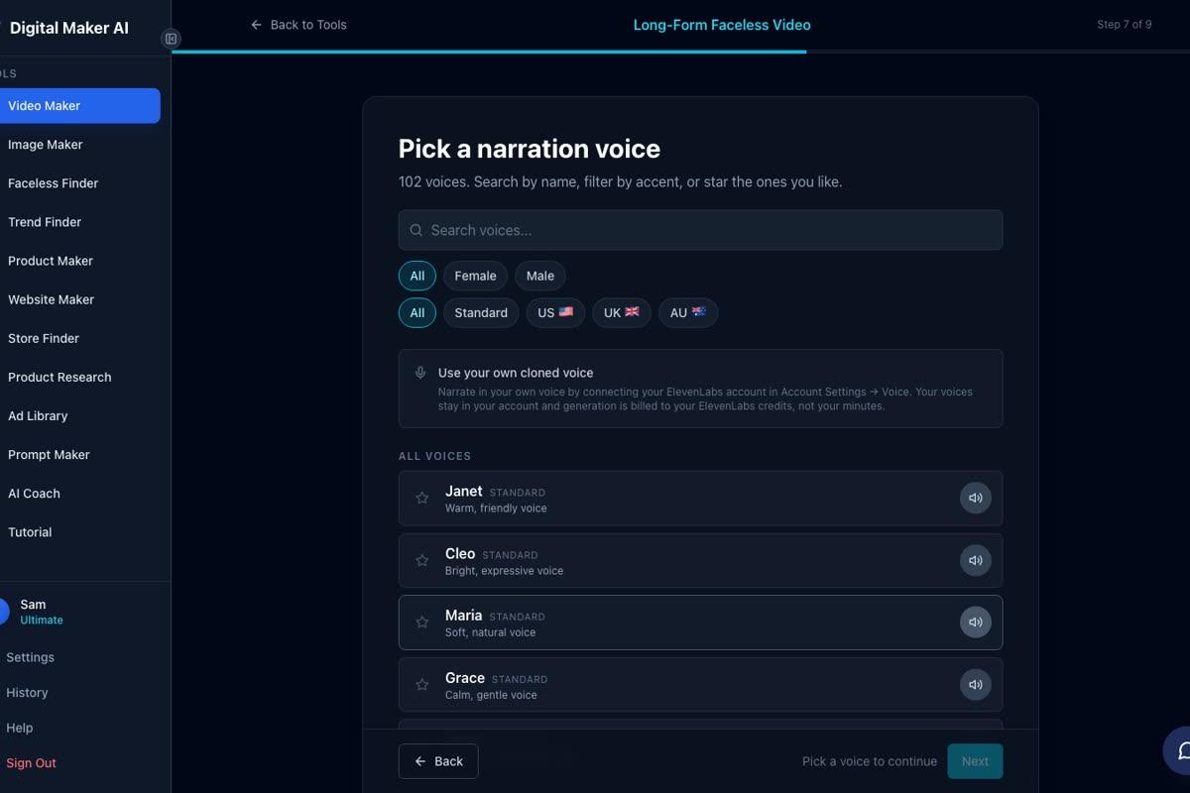The height and width of the screenshot is (793, 1190).
Task: Filter voices by AU accent
Action: click(688, 312)
